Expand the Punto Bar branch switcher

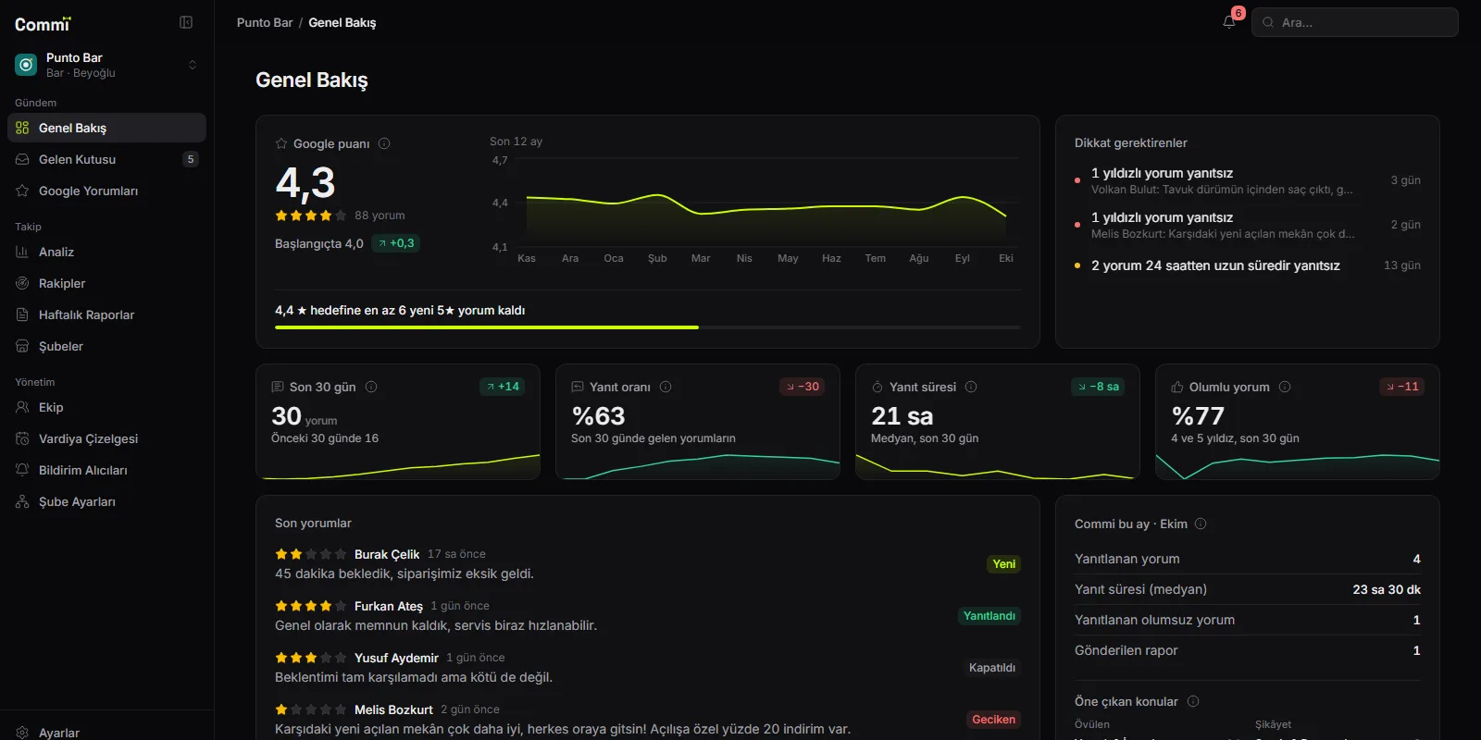click(106, 65)
